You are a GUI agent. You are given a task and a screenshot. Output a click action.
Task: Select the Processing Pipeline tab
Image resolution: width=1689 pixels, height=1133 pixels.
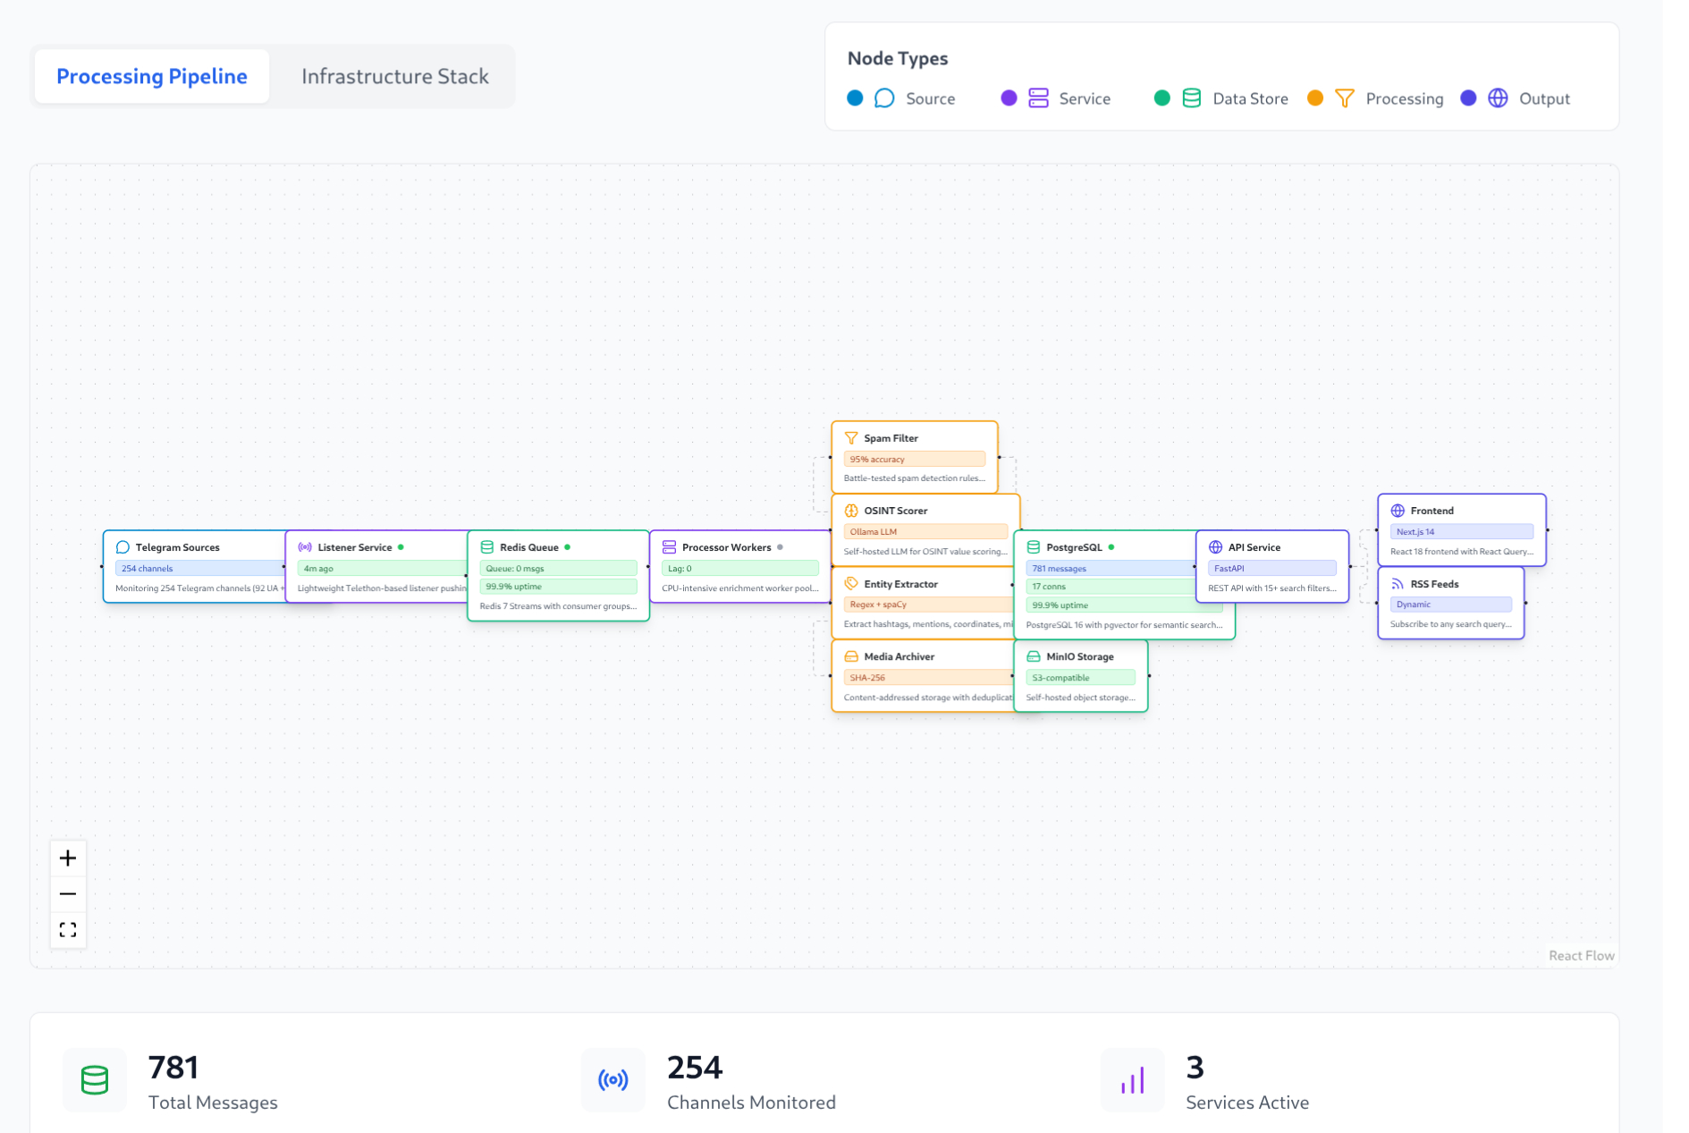pos(152,77)
